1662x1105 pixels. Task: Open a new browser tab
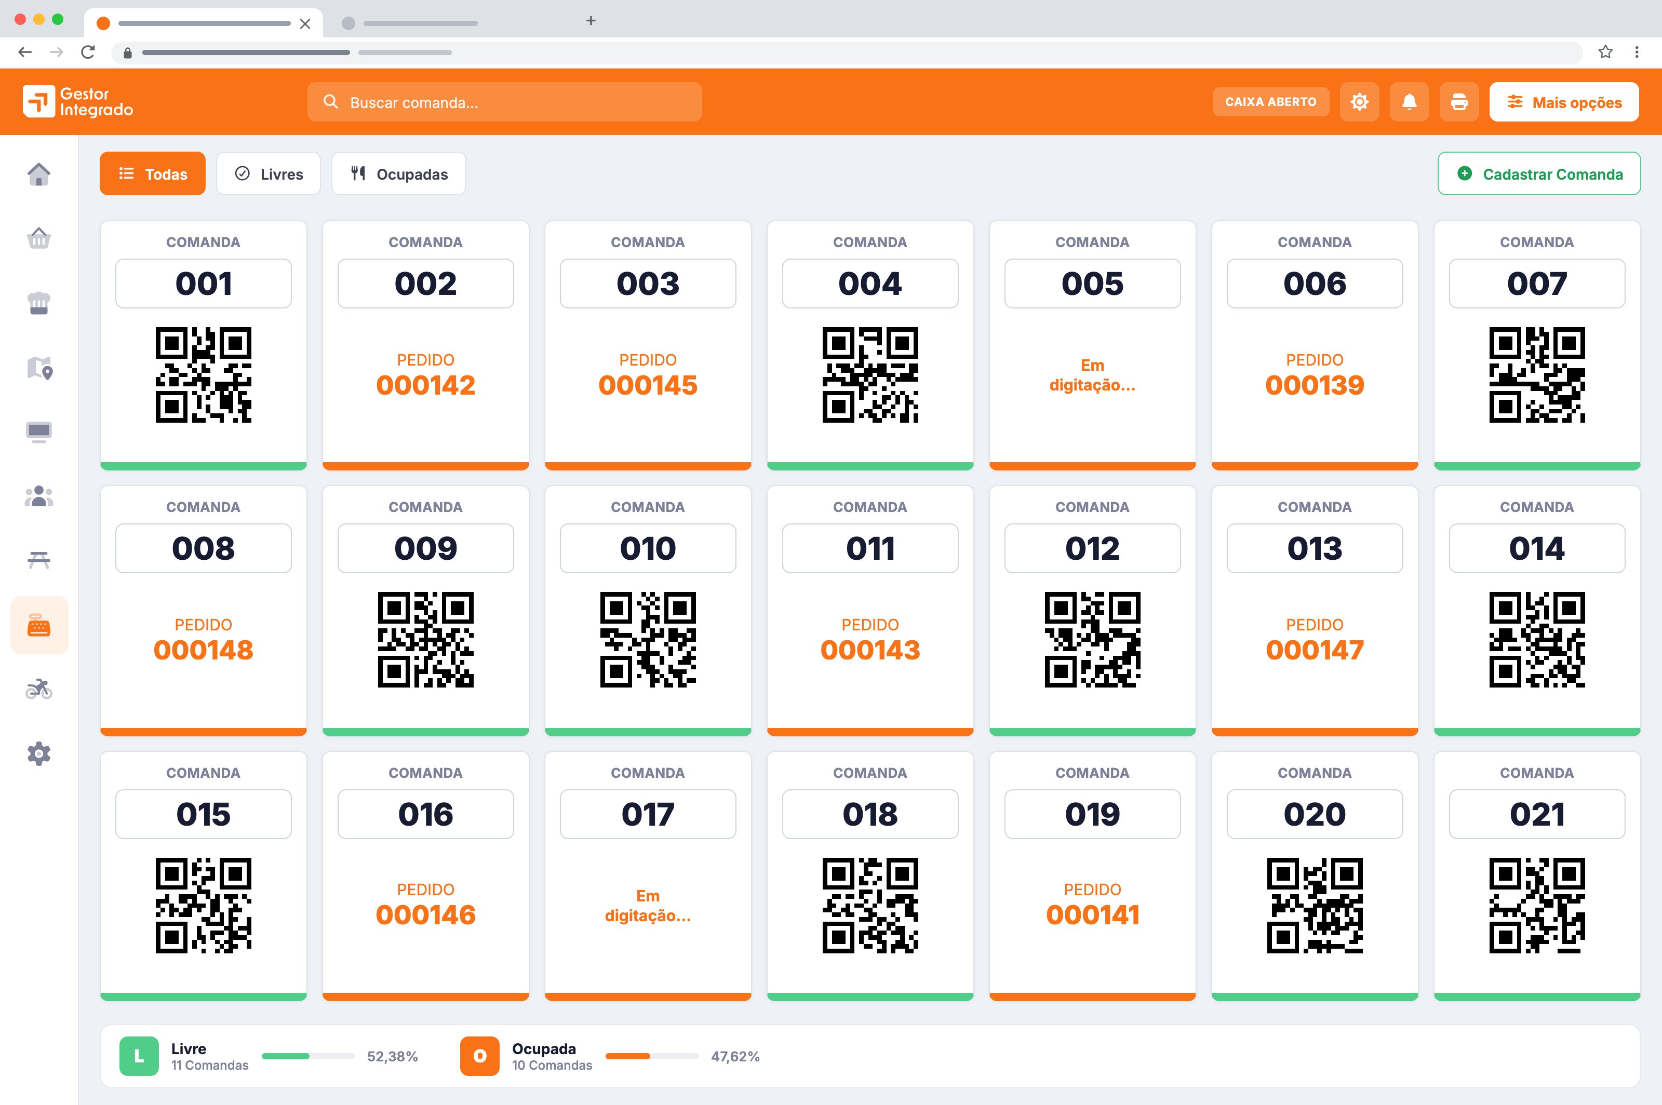(591, 21)
